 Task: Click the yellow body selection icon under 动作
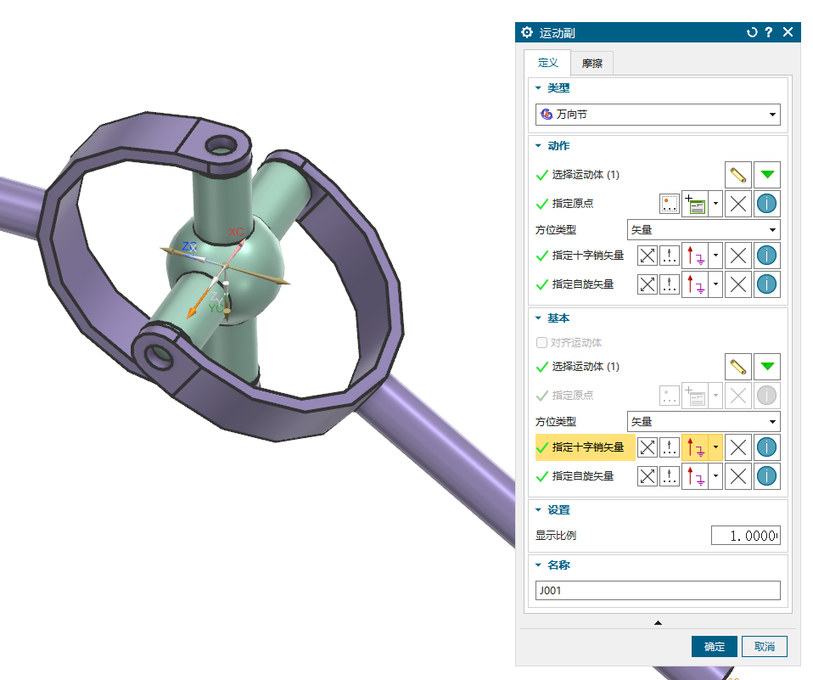pyautogui.click(x=737, y=175)
